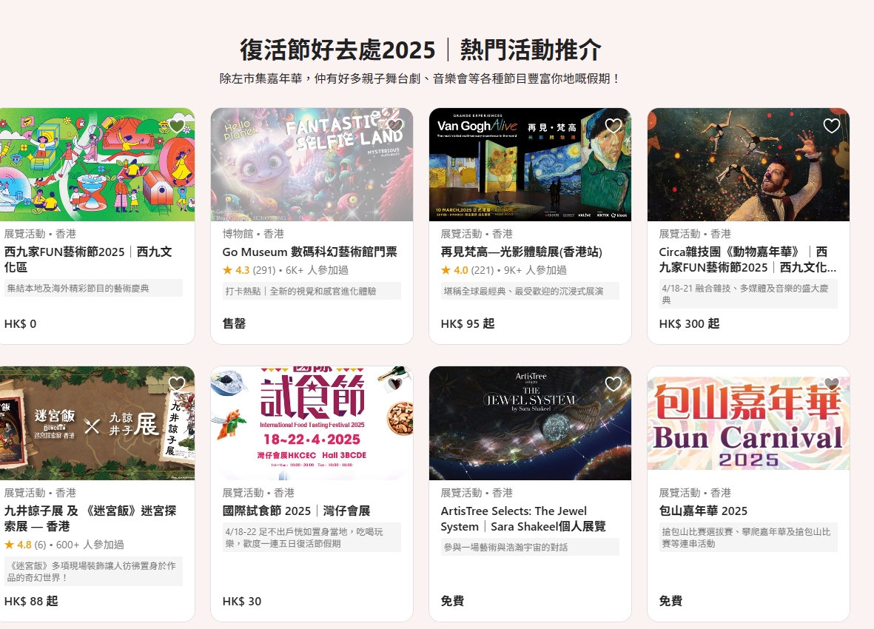The width and height of the screenshot is (874, 629).
Task: Toggle heart on 包山嘉年華 Bun Carnival card
Action: [832, 384]
